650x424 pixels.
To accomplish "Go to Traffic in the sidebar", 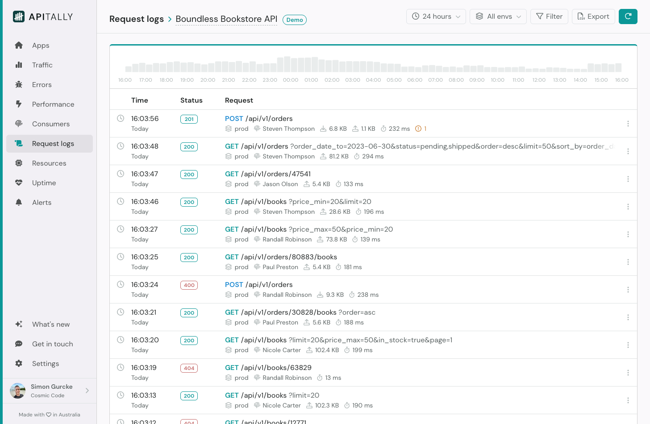I will tap(42, 65).
